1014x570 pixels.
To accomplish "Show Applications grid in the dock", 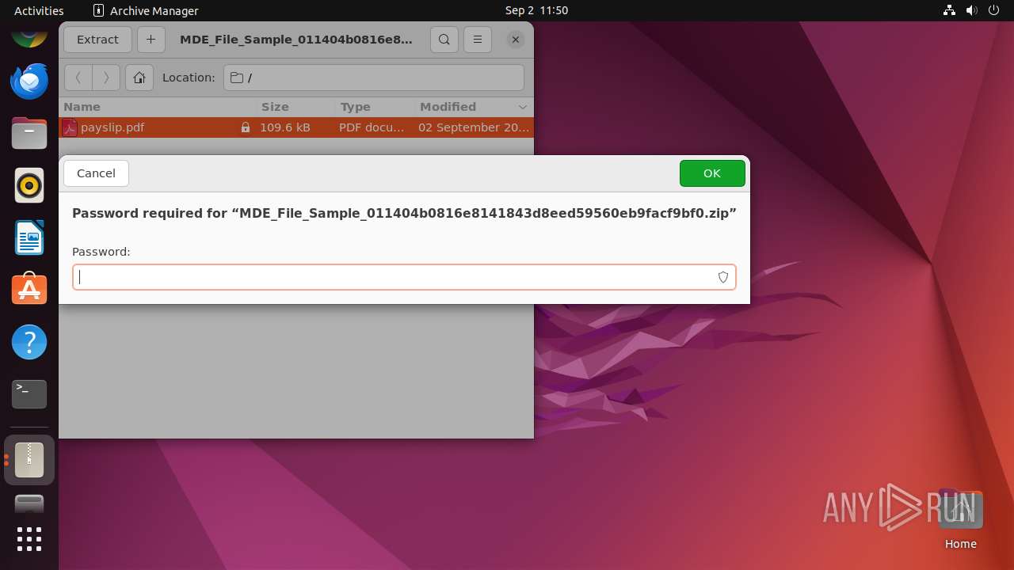I will [x=29, y=539].
